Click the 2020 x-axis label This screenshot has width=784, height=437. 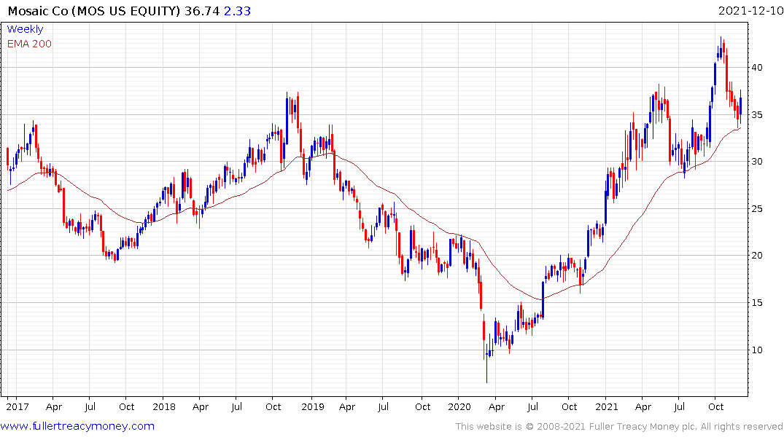click(x=459, y=406)
